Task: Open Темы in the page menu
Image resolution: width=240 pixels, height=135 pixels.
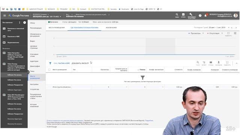Action: [32, 71]
